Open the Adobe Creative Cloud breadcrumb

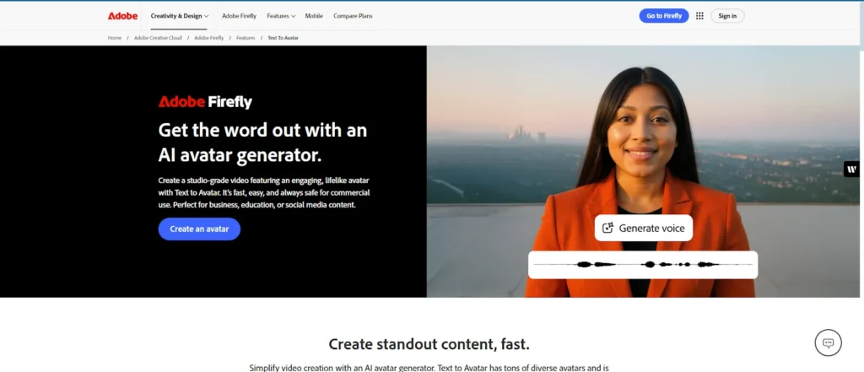158,38
